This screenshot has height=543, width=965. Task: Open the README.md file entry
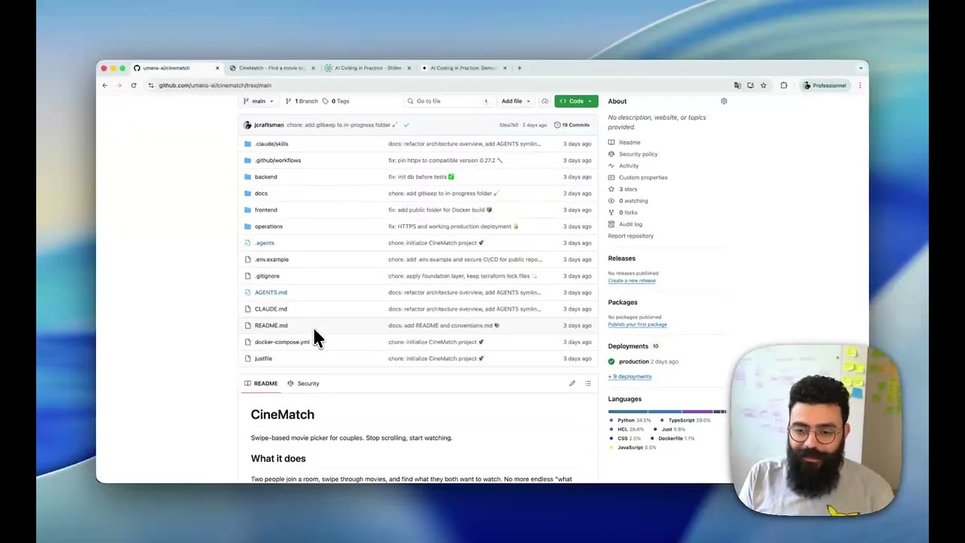click(271, 326)
